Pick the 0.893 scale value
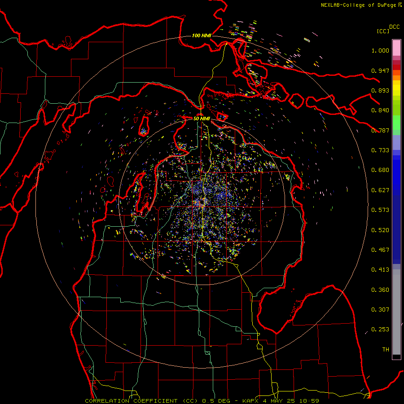The height and width of the screenshot is (404, 404). [380, 90]
